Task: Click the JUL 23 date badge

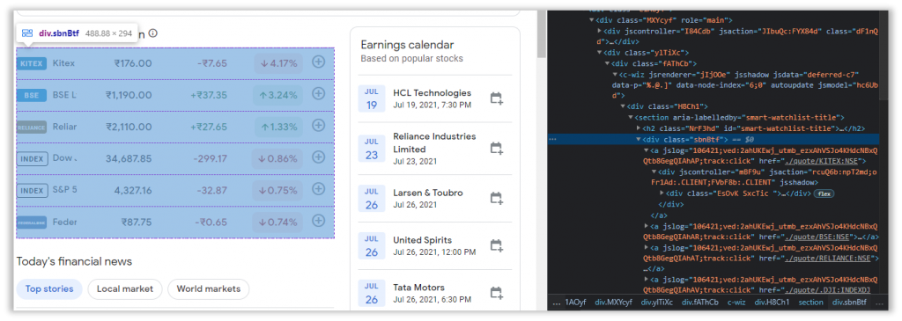Action: click(x=372, y=149)
